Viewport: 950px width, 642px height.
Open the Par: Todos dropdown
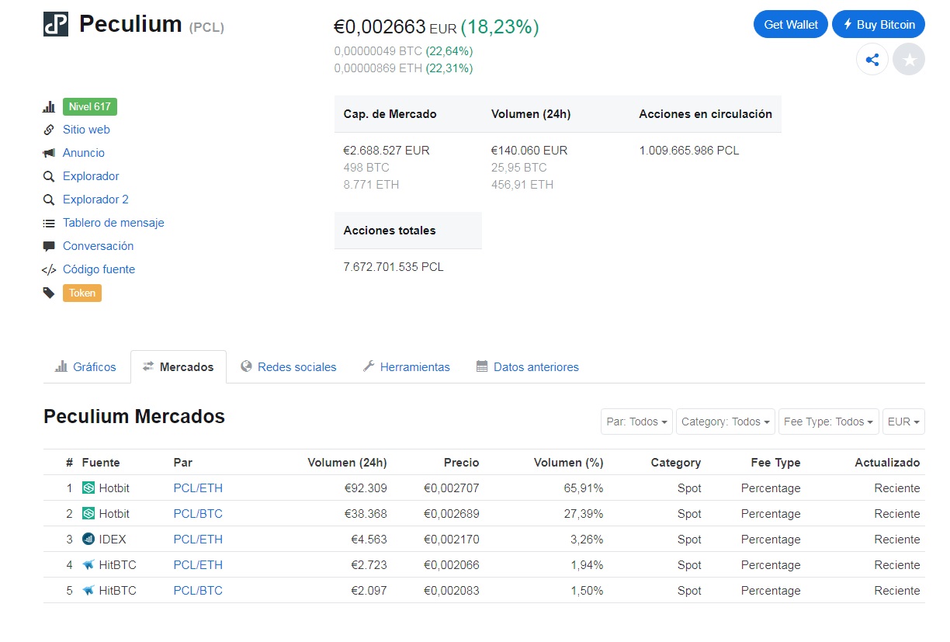636,422
